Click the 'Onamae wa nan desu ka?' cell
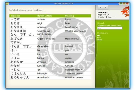Screen dimensions: 135x90 coord(50,33)
